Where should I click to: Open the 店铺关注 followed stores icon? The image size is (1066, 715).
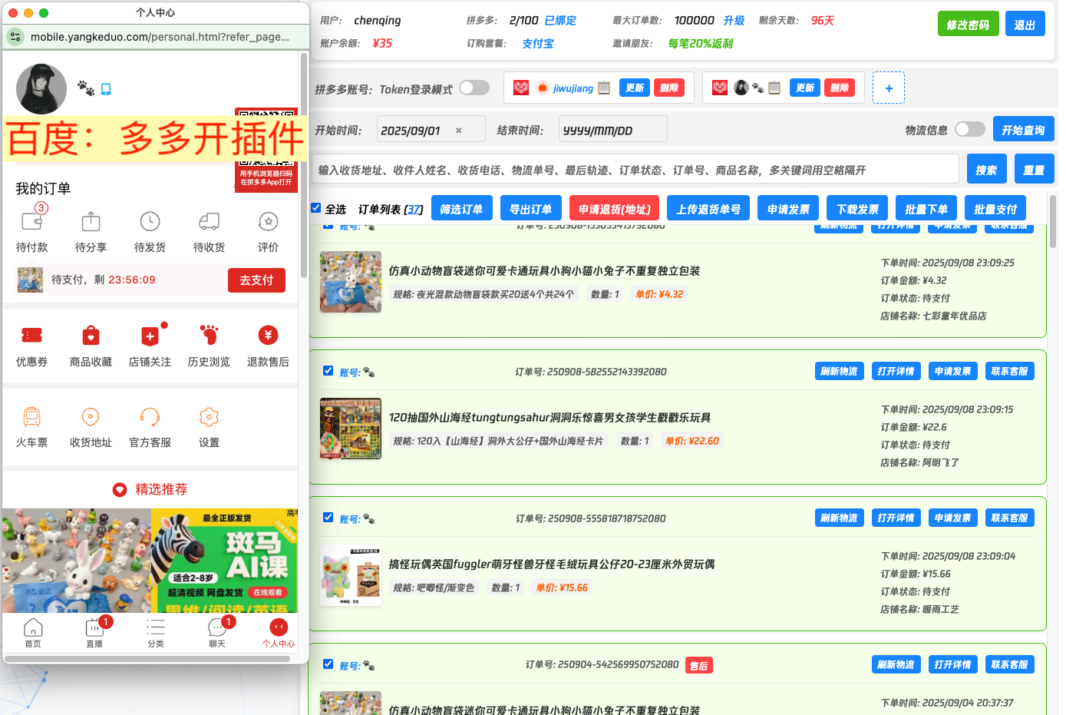[x=150, y=336]
